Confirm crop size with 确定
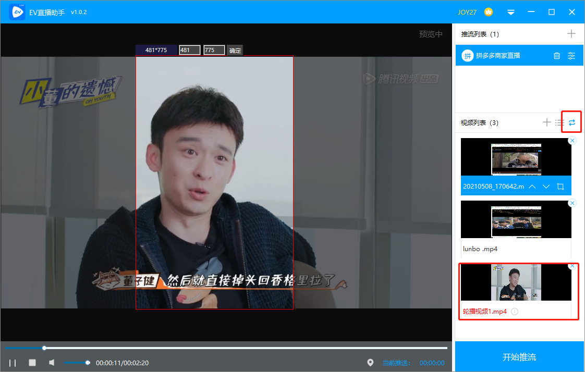Screen dimensions: 585x372 (235, 51)
